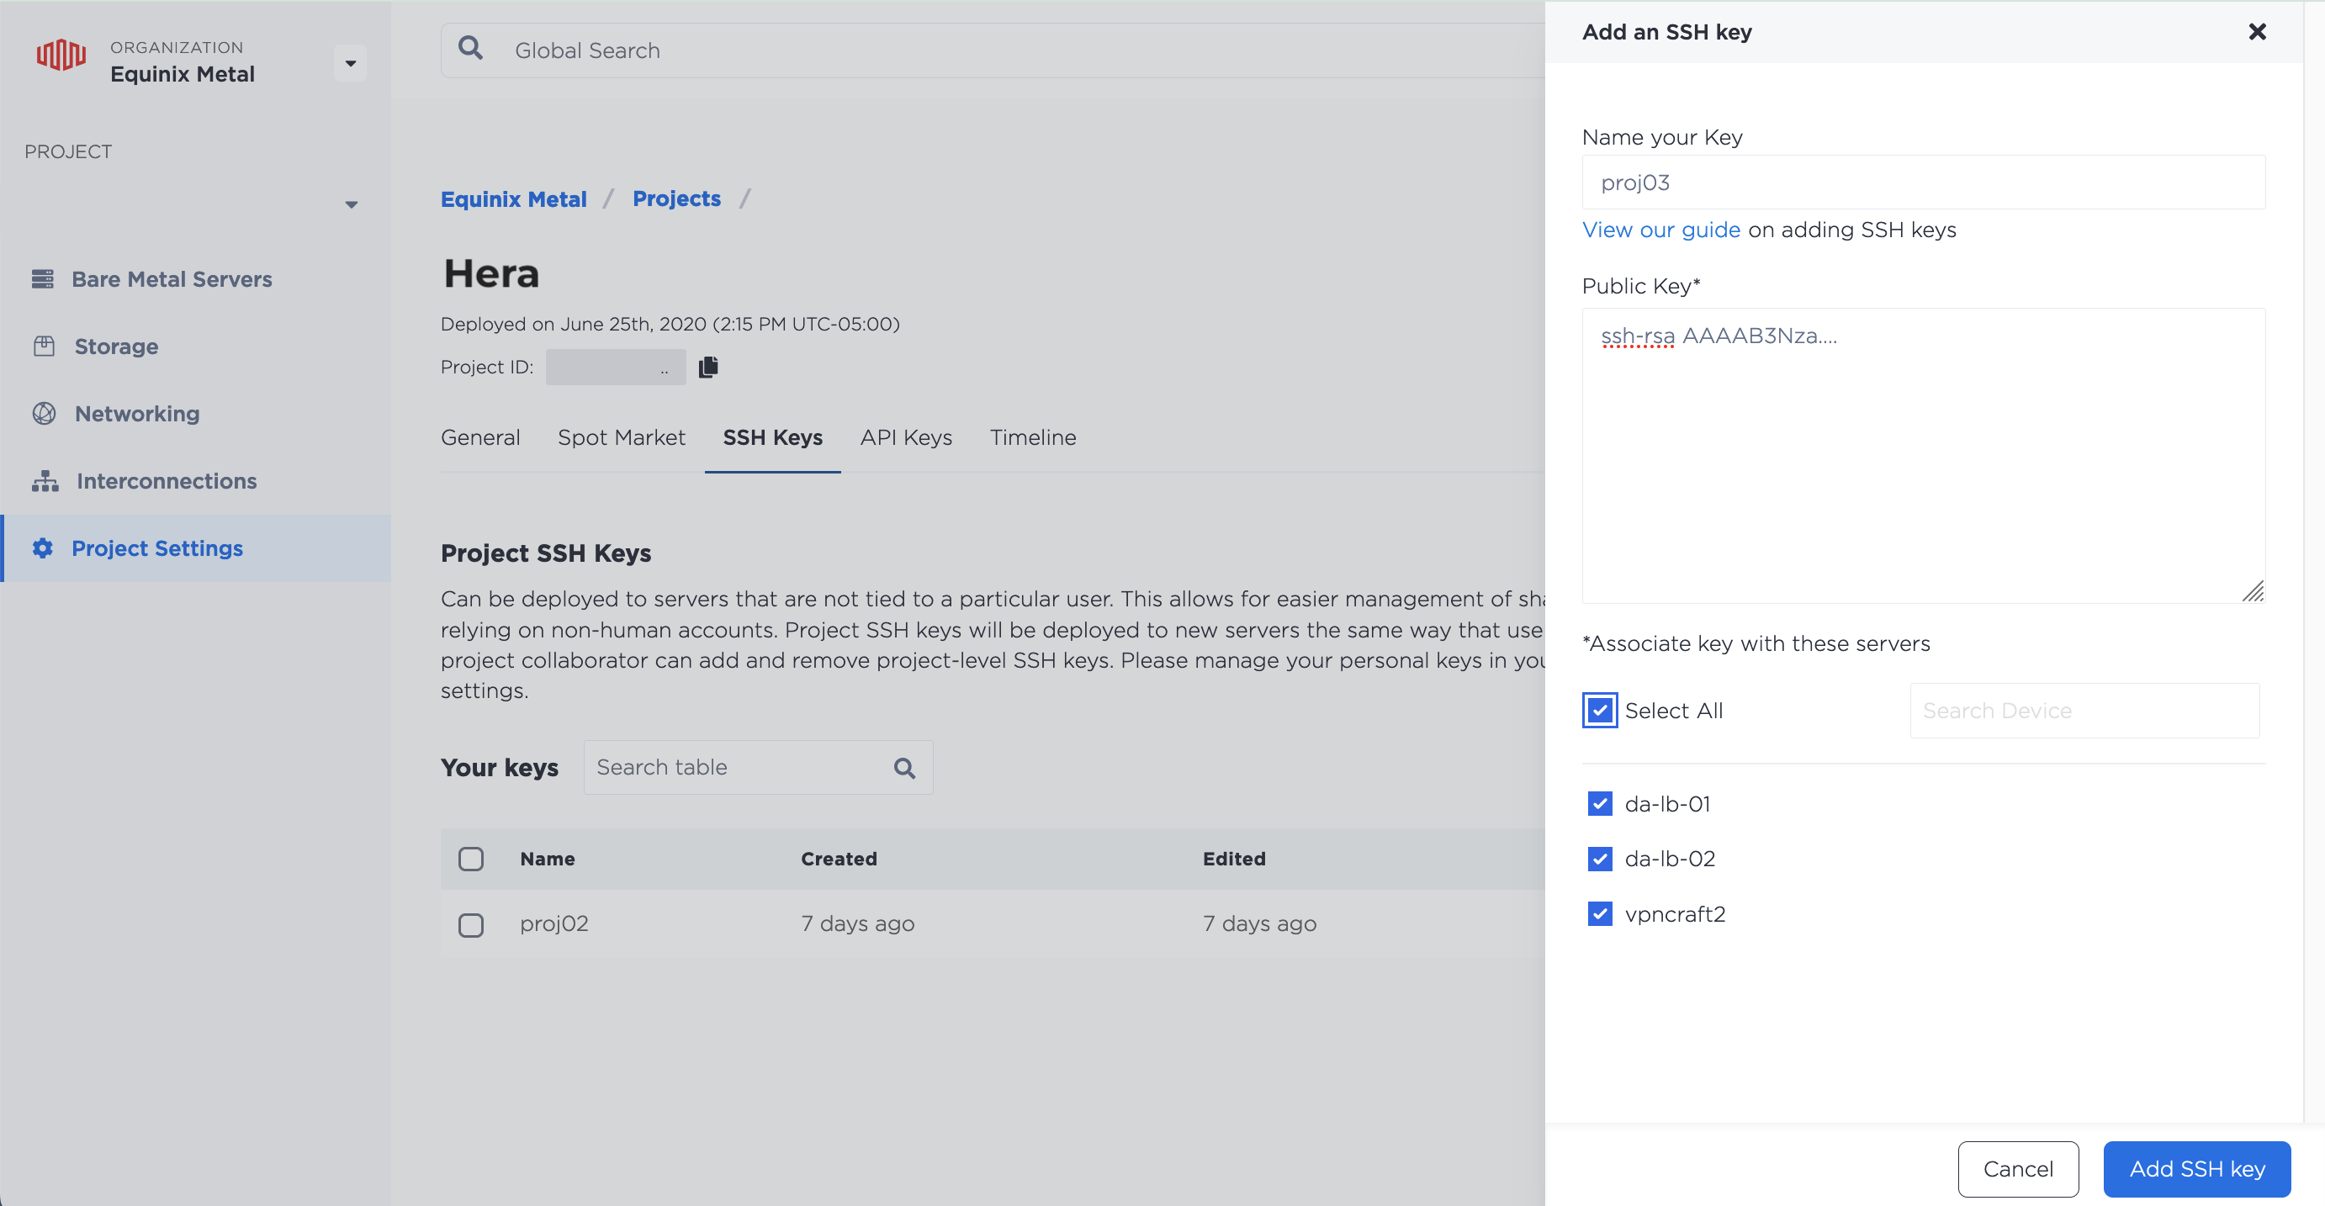2325x1206 pixels.
Task: Open Bare Metal Servers section
Action: point(172,280)
